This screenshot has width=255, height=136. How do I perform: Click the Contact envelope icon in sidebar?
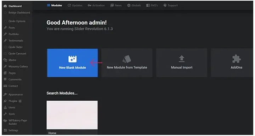point(5,86)
